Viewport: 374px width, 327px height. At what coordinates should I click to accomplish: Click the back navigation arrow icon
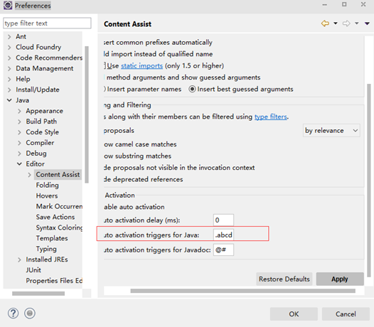325,23
